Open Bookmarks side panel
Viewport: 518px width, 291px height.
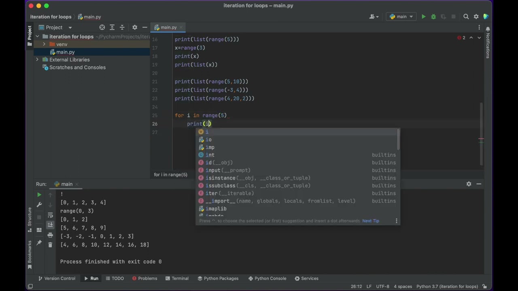pos(30,255)
